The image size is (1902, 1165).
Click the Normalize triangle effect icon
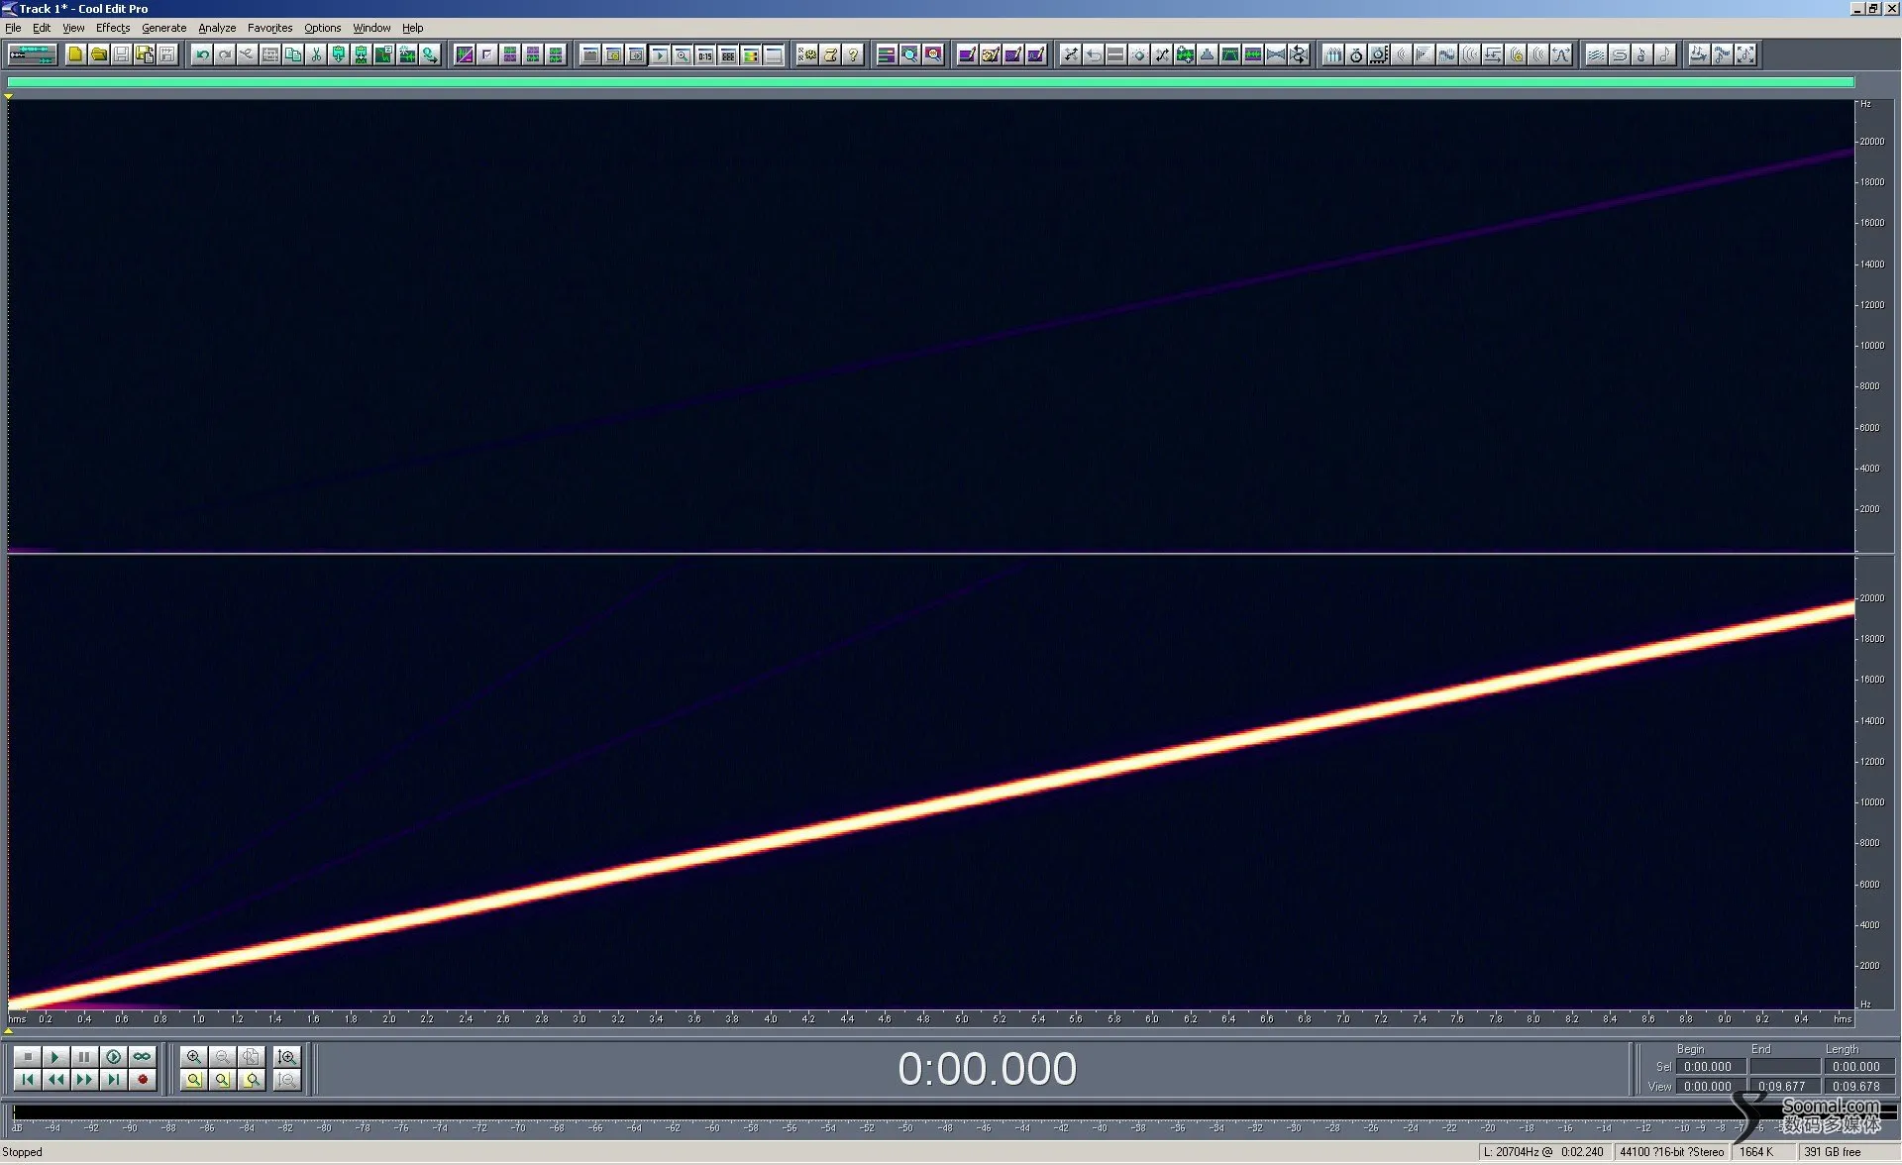tap(1207, 54)
